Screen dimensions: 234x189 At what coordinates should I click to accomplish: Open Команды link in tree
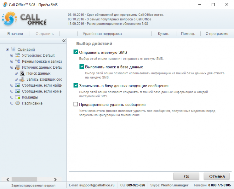pos(30,97)
